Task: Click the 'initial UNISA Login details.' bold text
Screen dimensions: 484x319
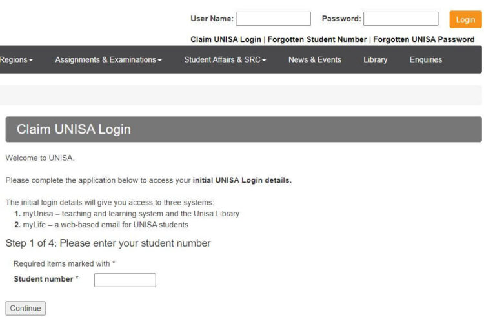Action: point(242,180)
